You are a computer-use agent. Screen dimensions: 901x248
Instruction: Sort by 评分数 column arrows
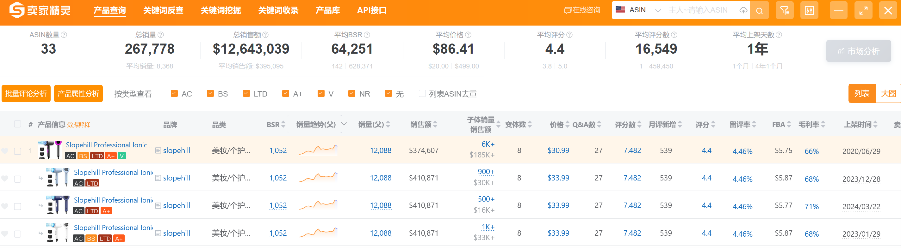pyautogui.click(x=639, y=125)
